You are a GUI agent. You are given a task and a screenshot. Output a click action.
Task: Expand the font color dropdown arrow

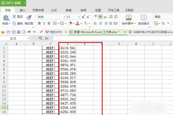[x=81, y=24]
